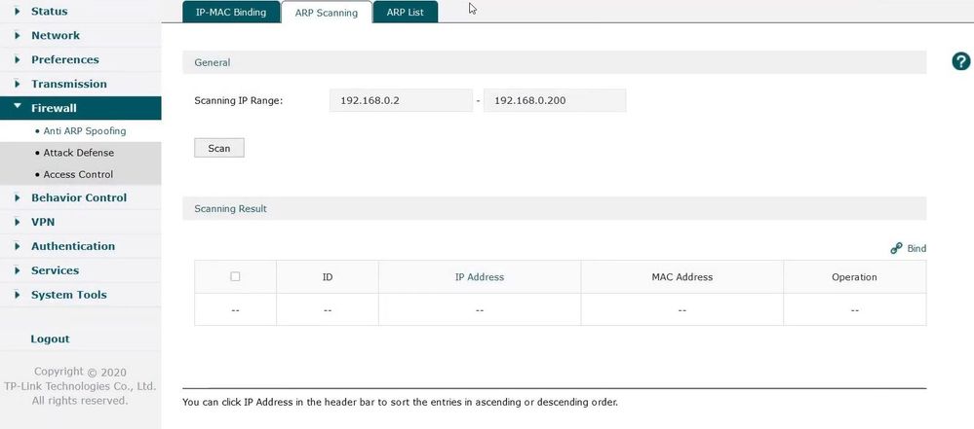The width and height of the screenshot is (974, 429).
Task: Expand the Behavior Control menu arrow
Action: 18,197
